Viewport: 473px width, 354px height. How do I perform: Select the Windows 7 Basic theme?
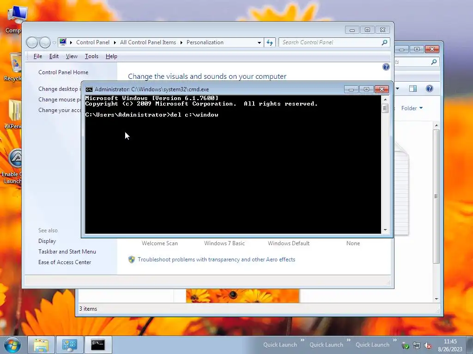tap(224, 243)
